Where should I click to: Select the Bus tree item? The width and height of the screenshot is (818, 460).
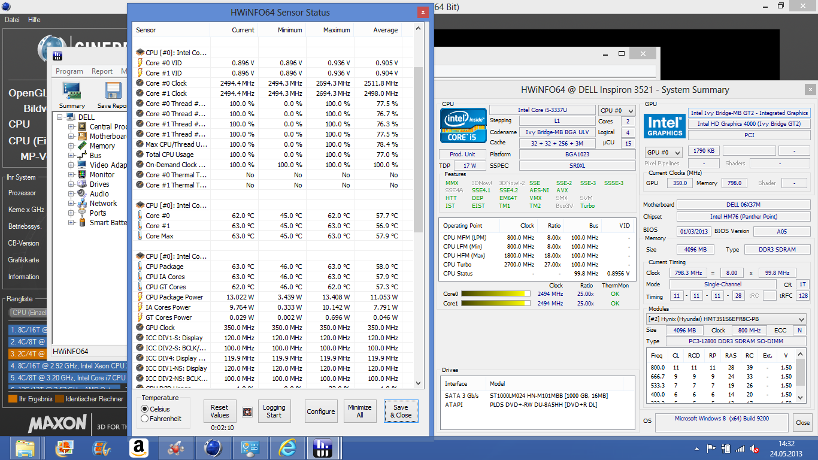(96, 155)
